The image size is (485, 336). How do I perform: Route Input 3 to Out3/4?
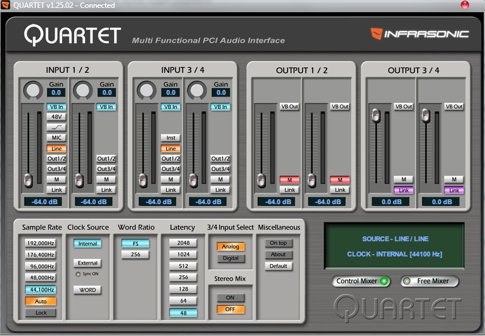point(171,169)
